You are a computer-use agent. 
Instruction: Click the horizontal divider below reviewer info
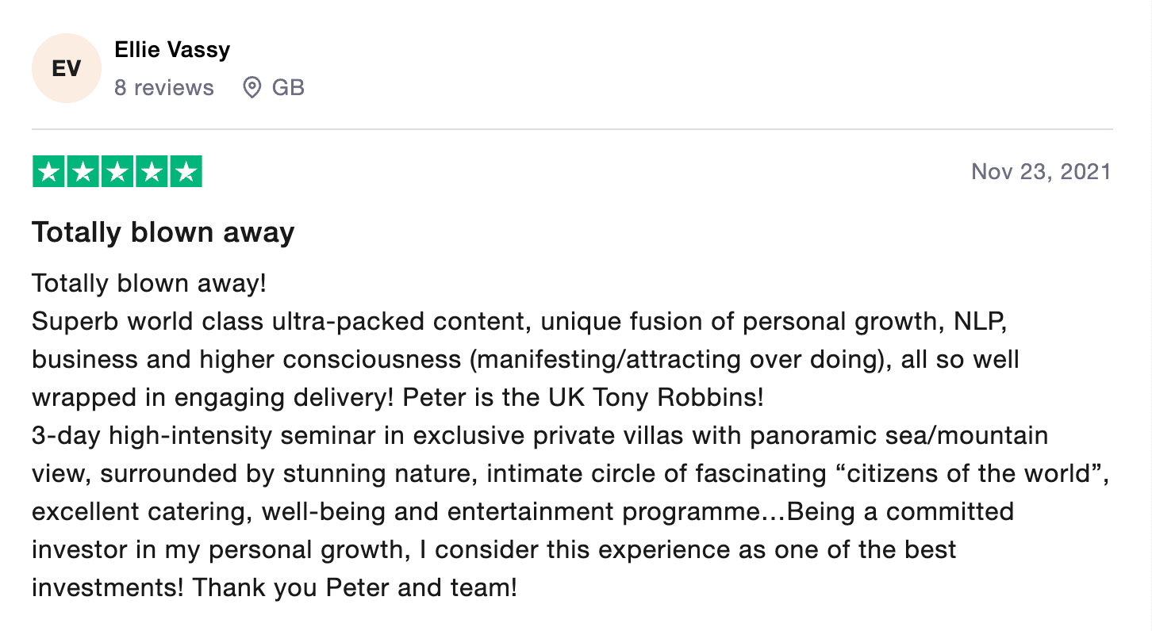(571, 128)
